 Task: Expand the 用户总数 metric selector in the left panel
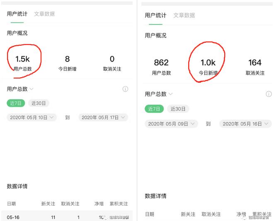[x=20, y=89]
